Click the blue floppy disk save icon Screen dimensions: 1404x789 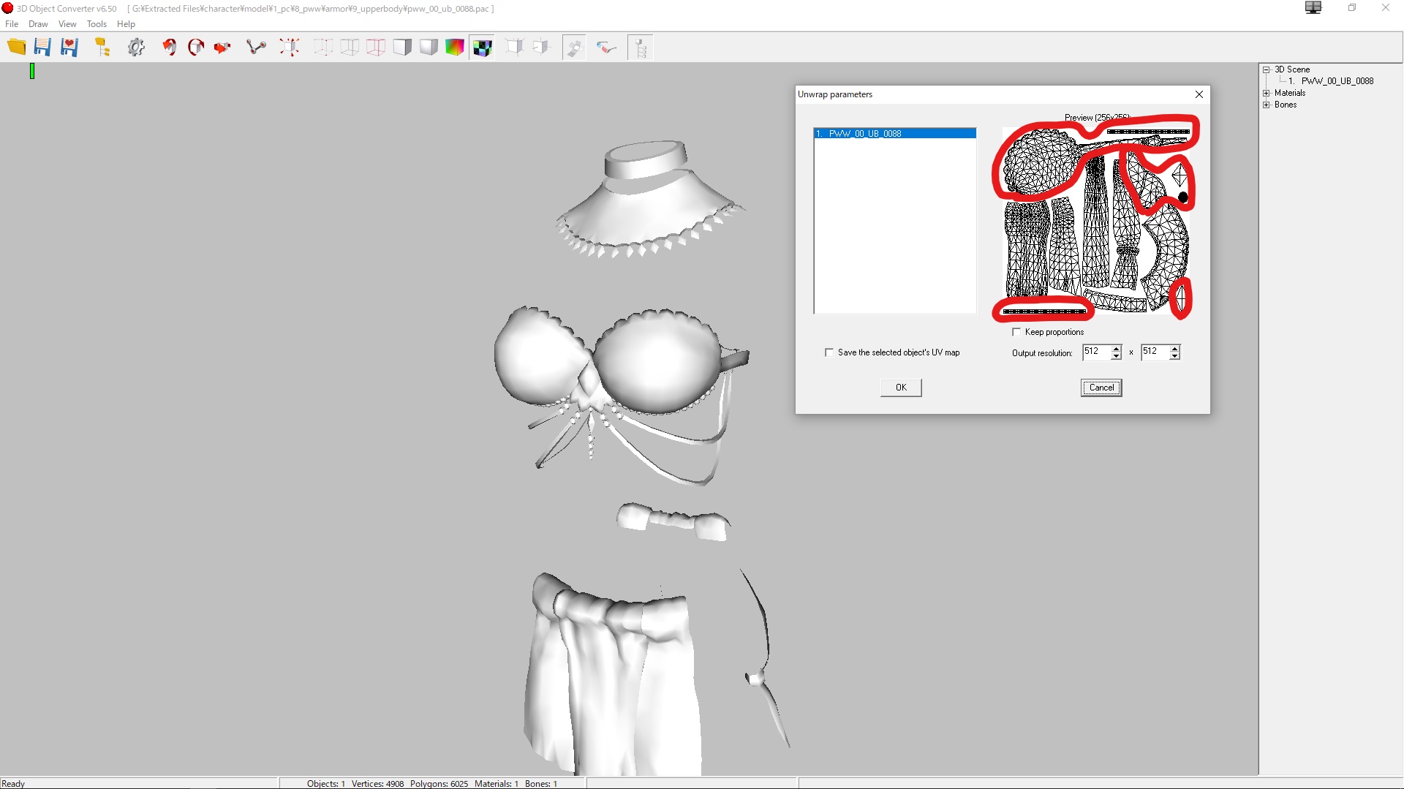[x=42, y=48]
